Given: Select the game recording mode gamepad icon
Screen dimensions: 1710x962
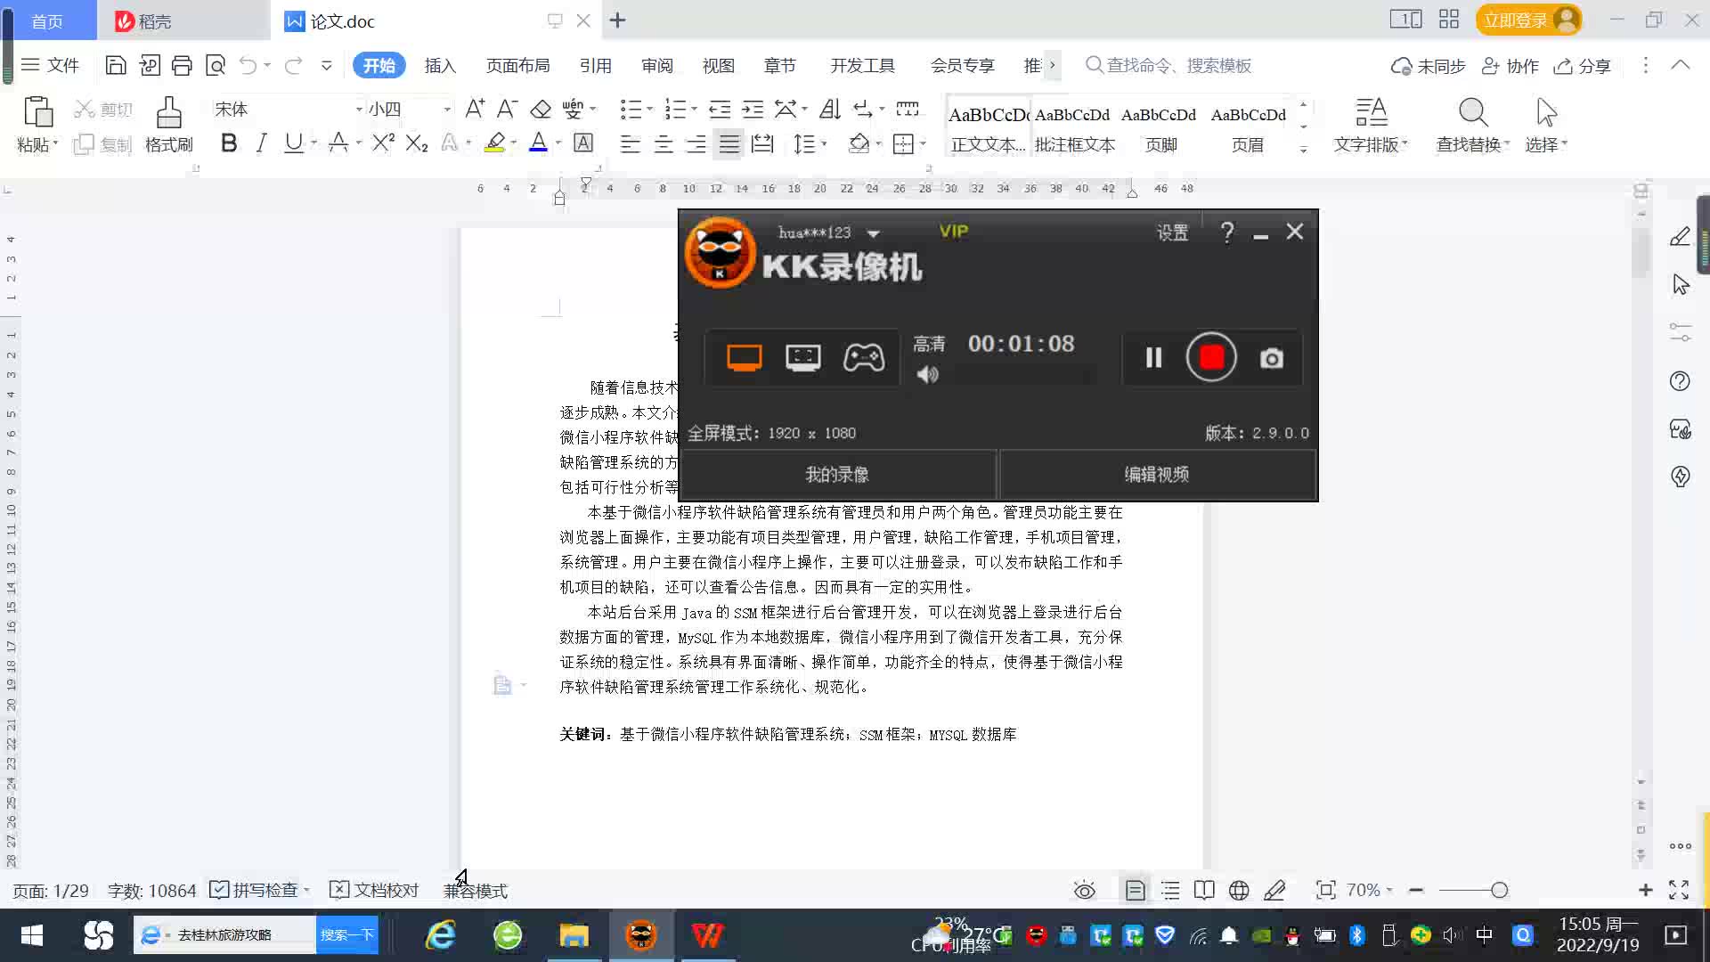Looking at the screenshot, I should 863,358.
